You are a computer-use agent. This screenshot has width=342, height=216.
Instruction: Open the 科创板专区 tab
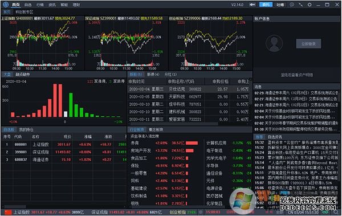(25, 12)
